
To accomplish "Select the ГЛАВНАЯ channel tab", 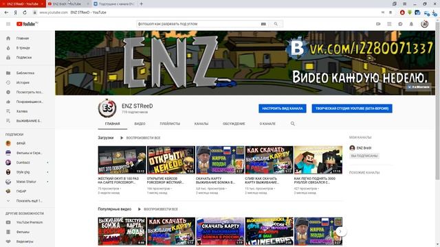I will (x=113, y=123).
